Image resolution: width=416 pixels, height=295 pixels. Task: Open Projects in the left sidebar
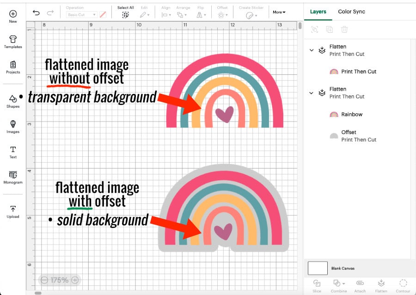(x=13, y=68)
